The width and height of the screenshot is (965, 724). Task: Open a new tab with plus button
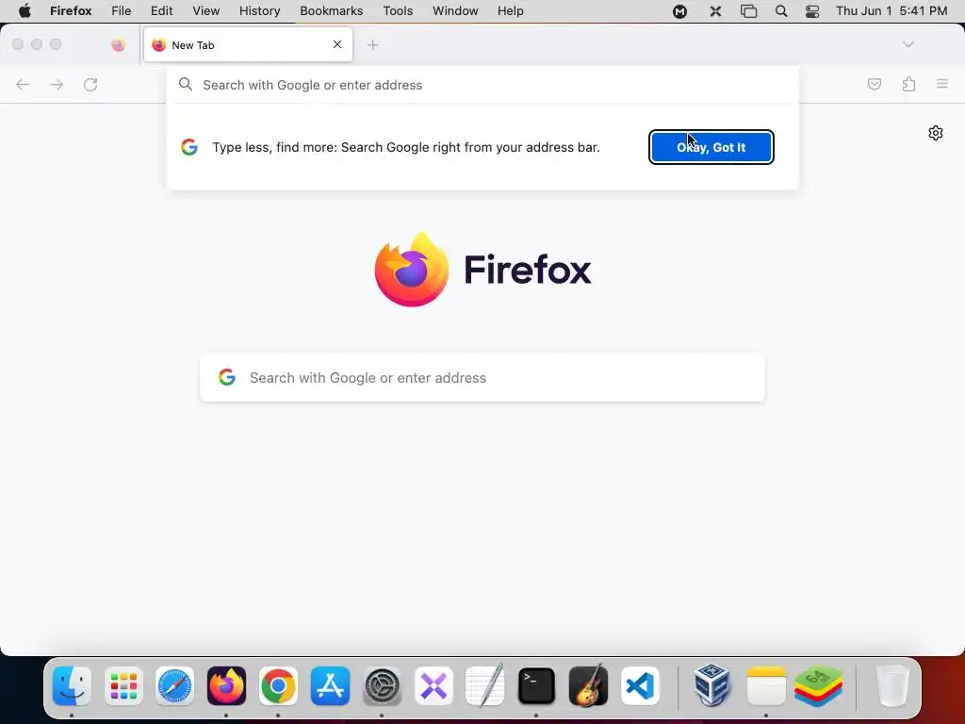(x=373, y=45)
